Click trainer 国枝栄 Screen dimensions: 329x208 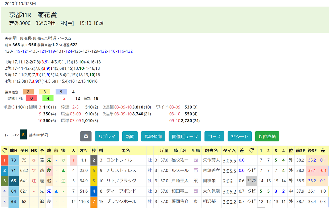click(x=209, y=181)
